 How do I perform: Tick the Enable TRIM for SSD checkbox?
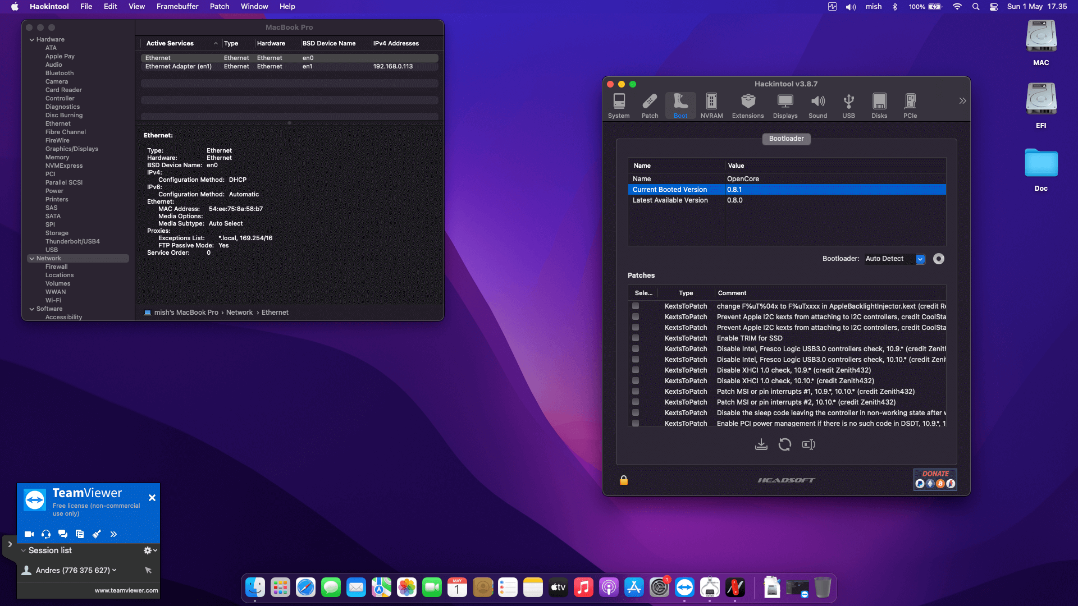point(636,338)
